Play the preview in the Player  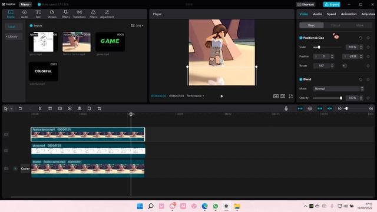pos(221,96)
